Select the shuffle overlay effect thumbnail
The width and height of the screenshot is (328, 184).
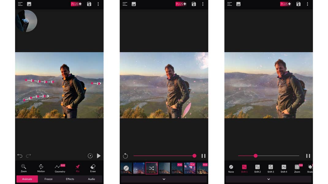(151, 168)
